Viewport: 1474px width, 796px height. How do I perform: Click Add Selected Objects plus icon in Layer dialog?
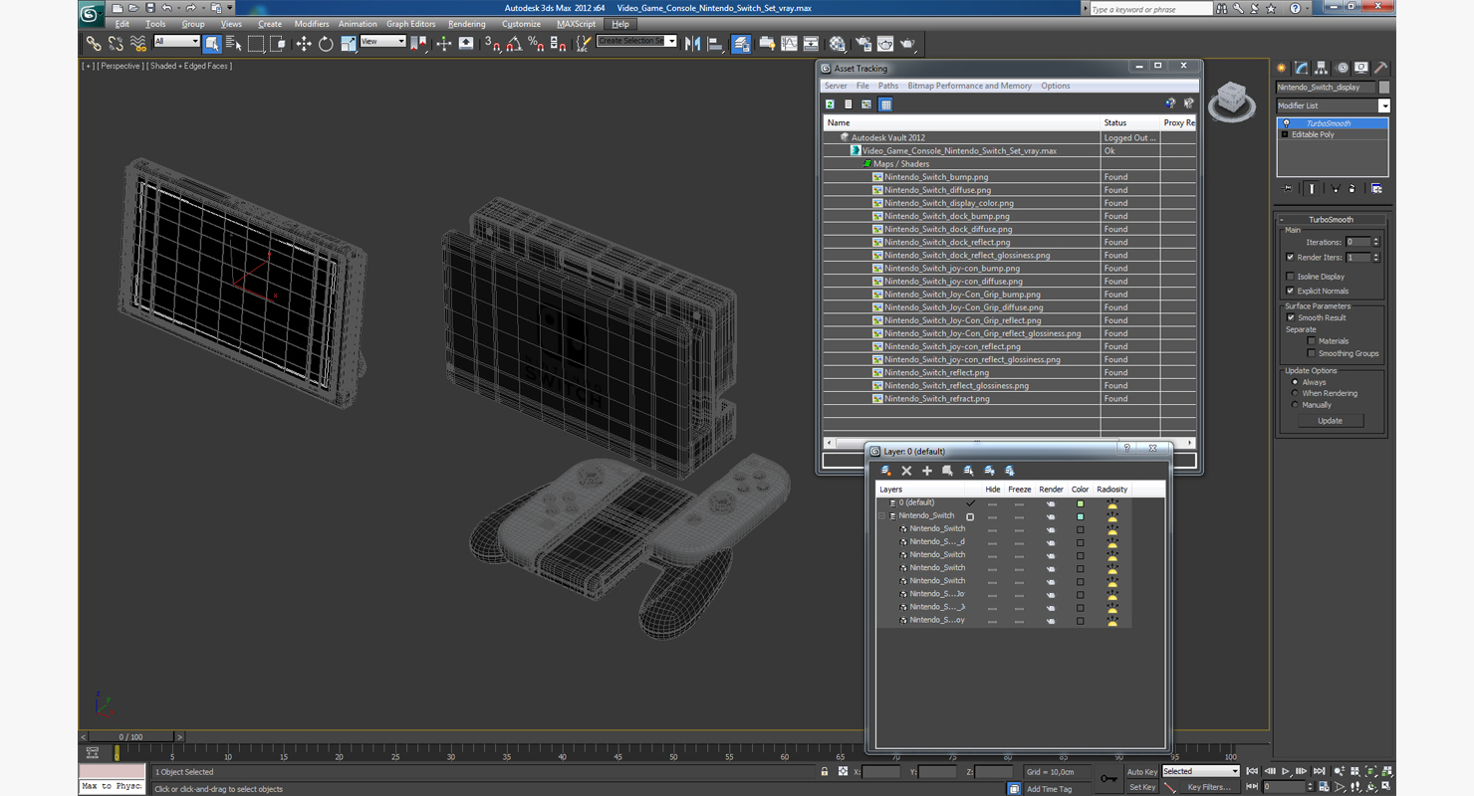point(926,471)
